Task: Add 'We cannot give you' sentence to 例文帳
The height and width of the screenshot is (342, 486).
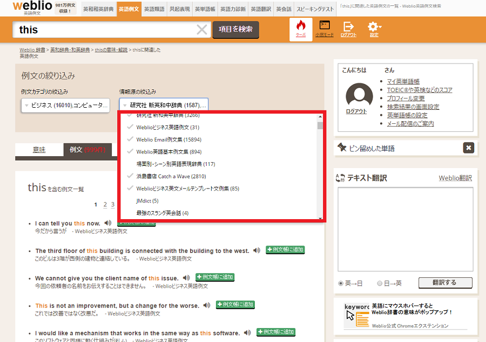Action: (x=215, y=277)
